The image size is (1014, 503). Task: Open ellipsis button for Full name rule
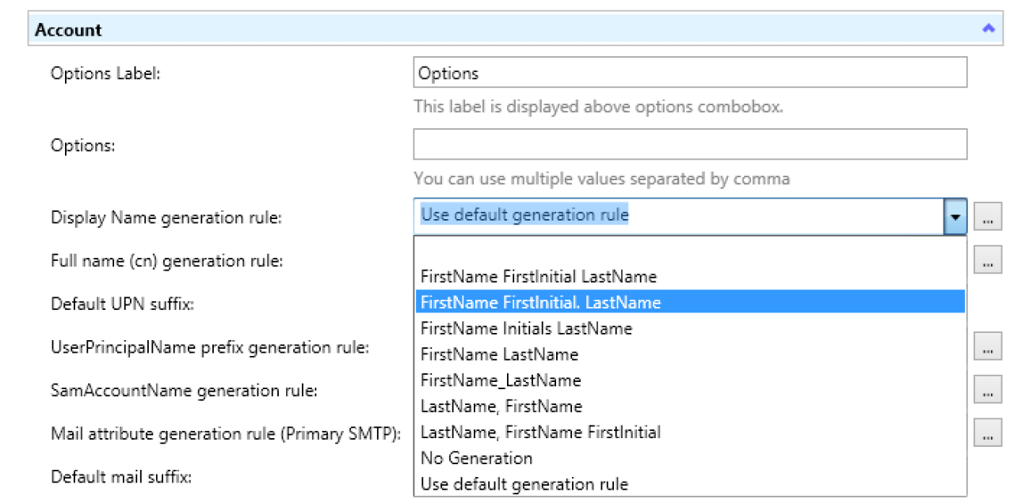point(988,259)
